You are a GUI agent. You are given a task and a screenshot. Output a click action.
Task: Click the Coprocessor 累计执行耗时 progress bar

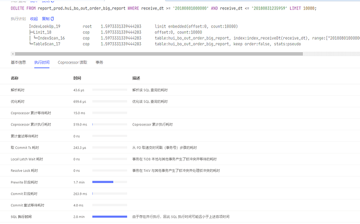coord(110,125)
